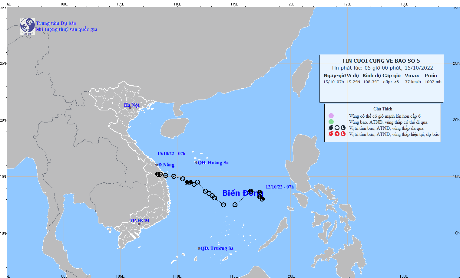Click 'khí tượng thuỷ văn quốc gia' text
This screenshot has width=460, height=278.
tap(67, 29)
